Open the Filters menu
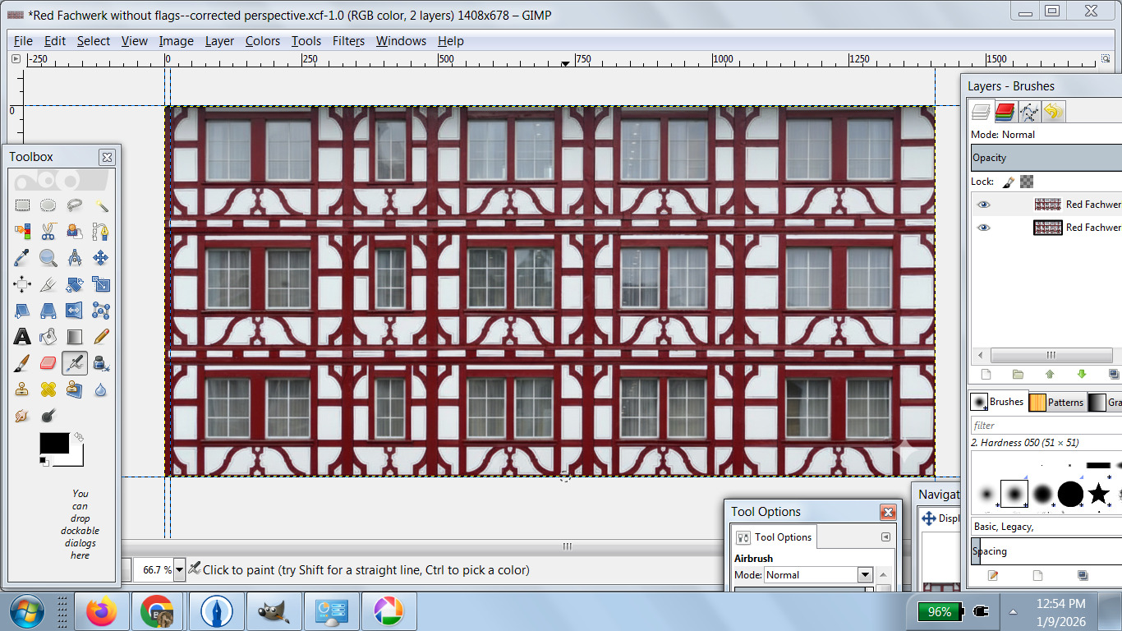Image resolution: width=1122 pixels, height=631 pixels. click(348, 41)
